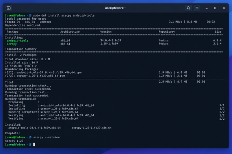Click size '6.8 M' in package table
Screen dimensions: 232x154
click(x=217, y=41)
